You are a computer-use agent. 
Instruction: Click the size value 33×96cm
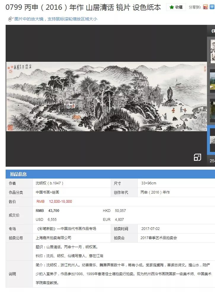tap(149, 183)
